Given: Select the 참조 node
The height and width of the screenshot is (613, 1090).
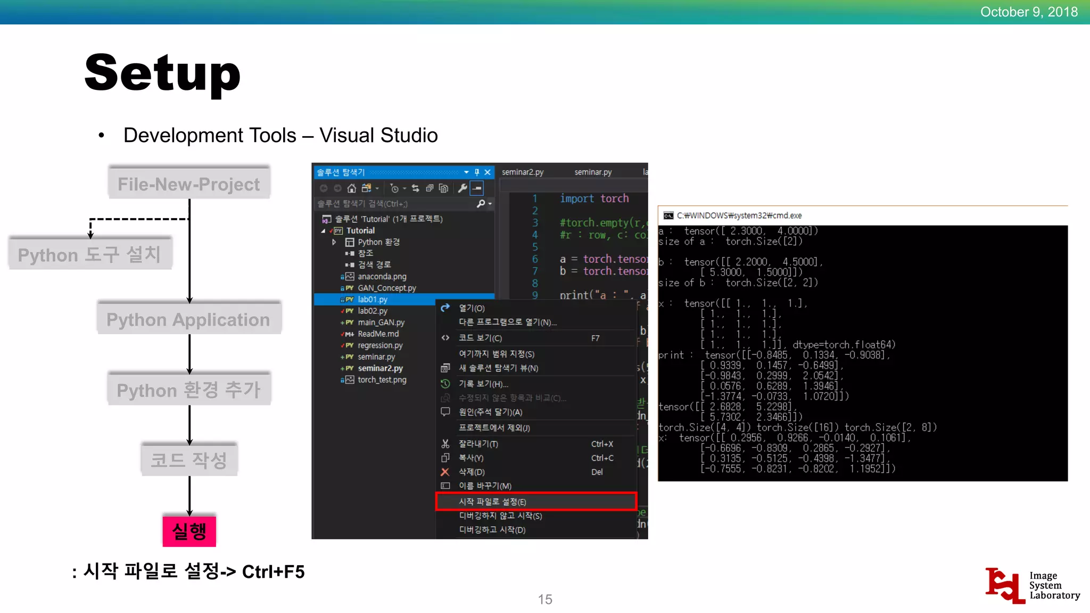Looking at the screenshot, I should [365, 253].
